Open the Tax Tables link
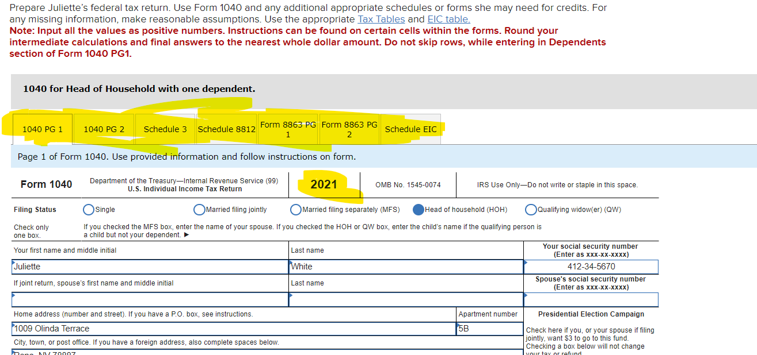The height and width of the screenshot is (355, 757). click(x=381, y=19)
